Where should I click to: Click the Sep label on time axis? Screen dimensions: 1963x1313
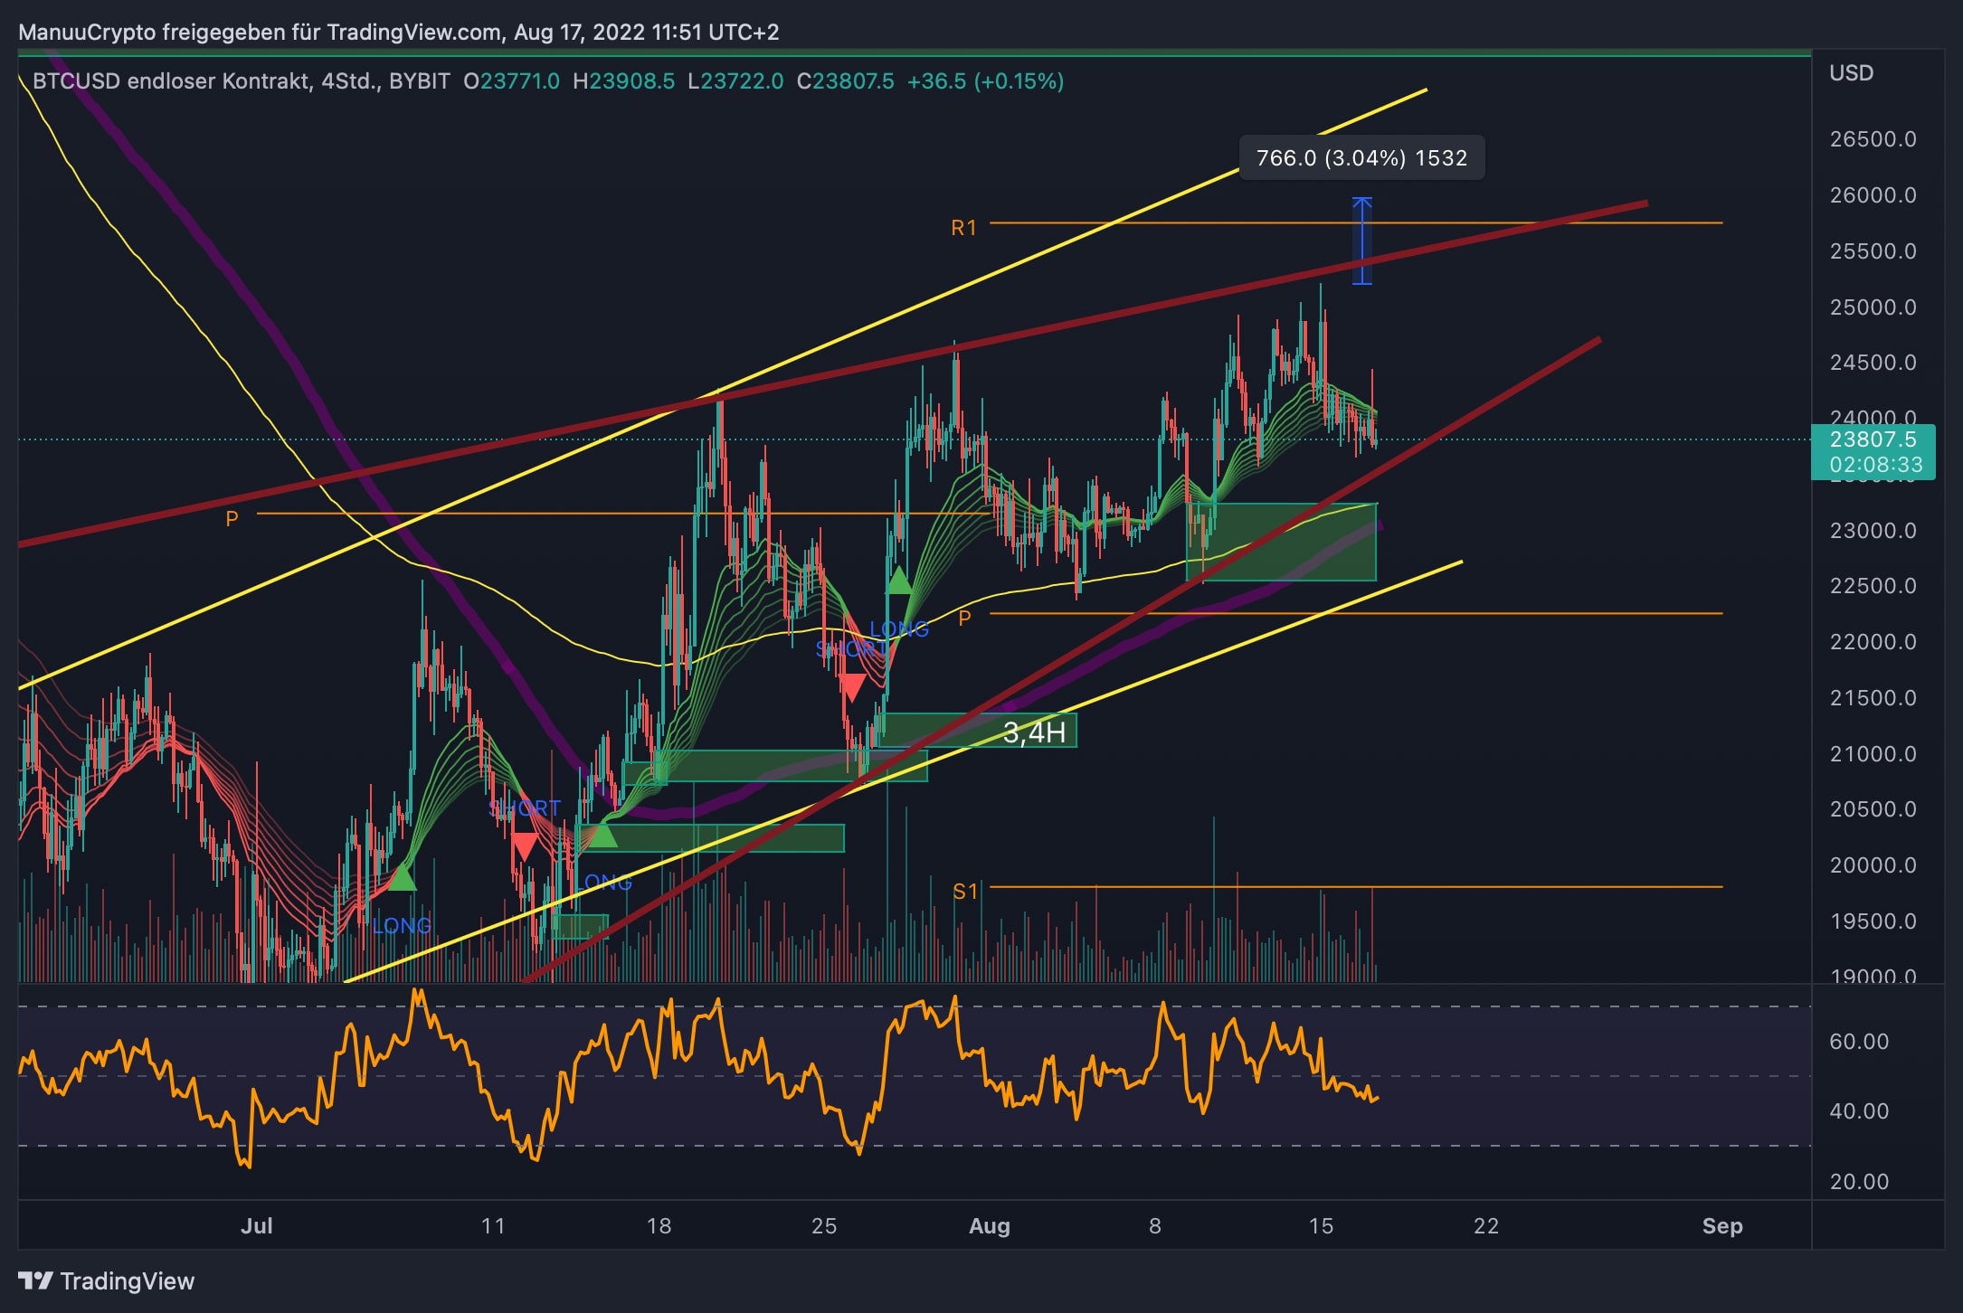coord(1721,1226)
